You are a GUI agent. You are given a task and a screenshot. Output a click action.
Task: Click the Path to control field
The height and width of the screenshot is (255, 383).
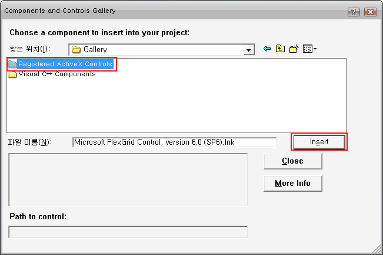[128, 232]
